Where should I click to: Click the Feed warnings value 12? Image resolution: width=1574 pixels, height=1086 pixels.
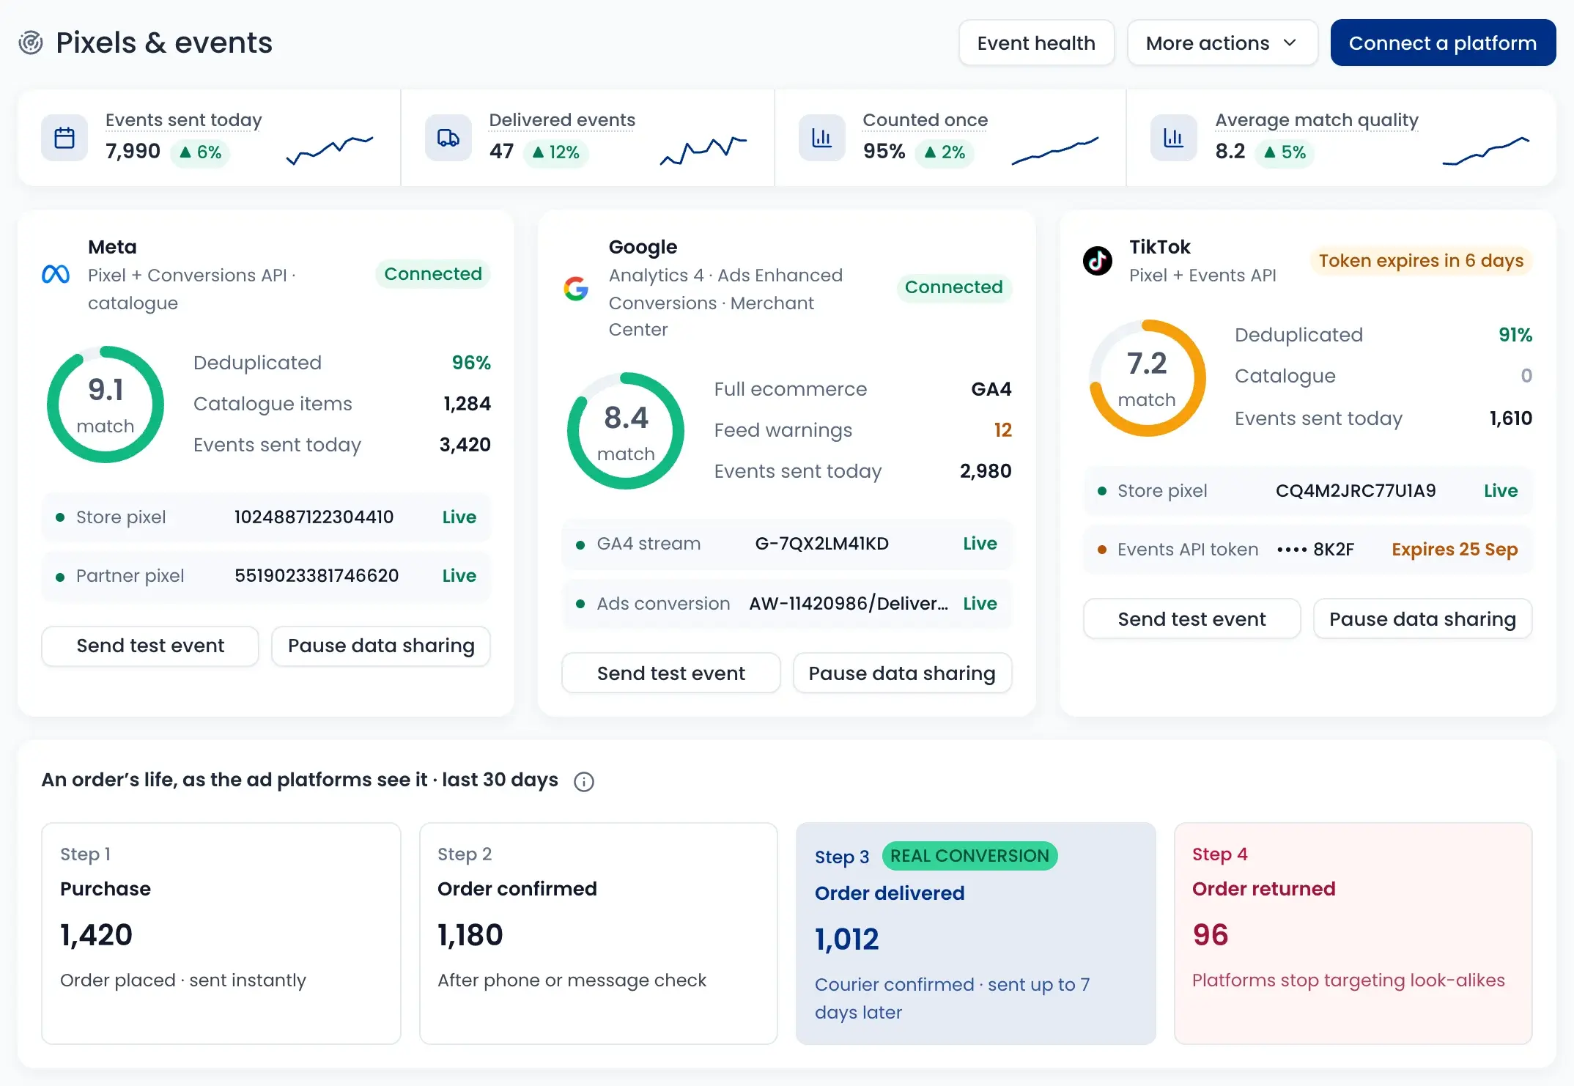tap(1002, 430)
